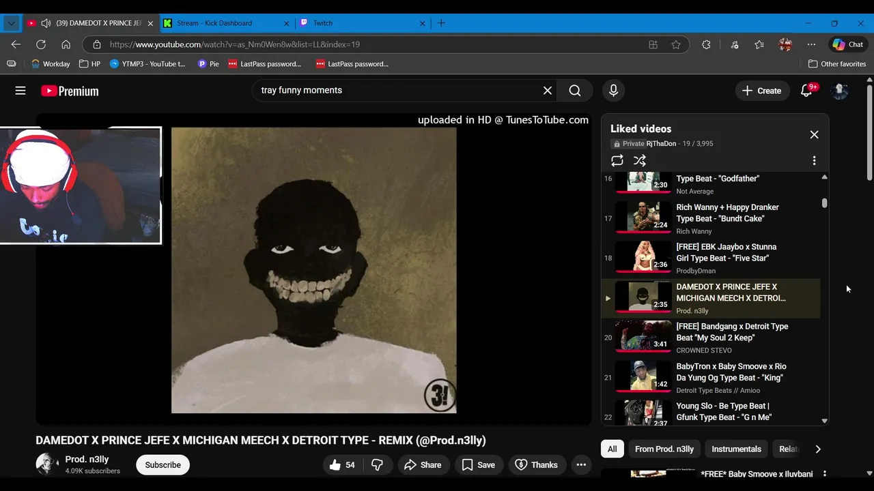This screenshot has width=874, height=491.
Task: Open the YouTube guide hamburger menu
Action: [20, 91]
